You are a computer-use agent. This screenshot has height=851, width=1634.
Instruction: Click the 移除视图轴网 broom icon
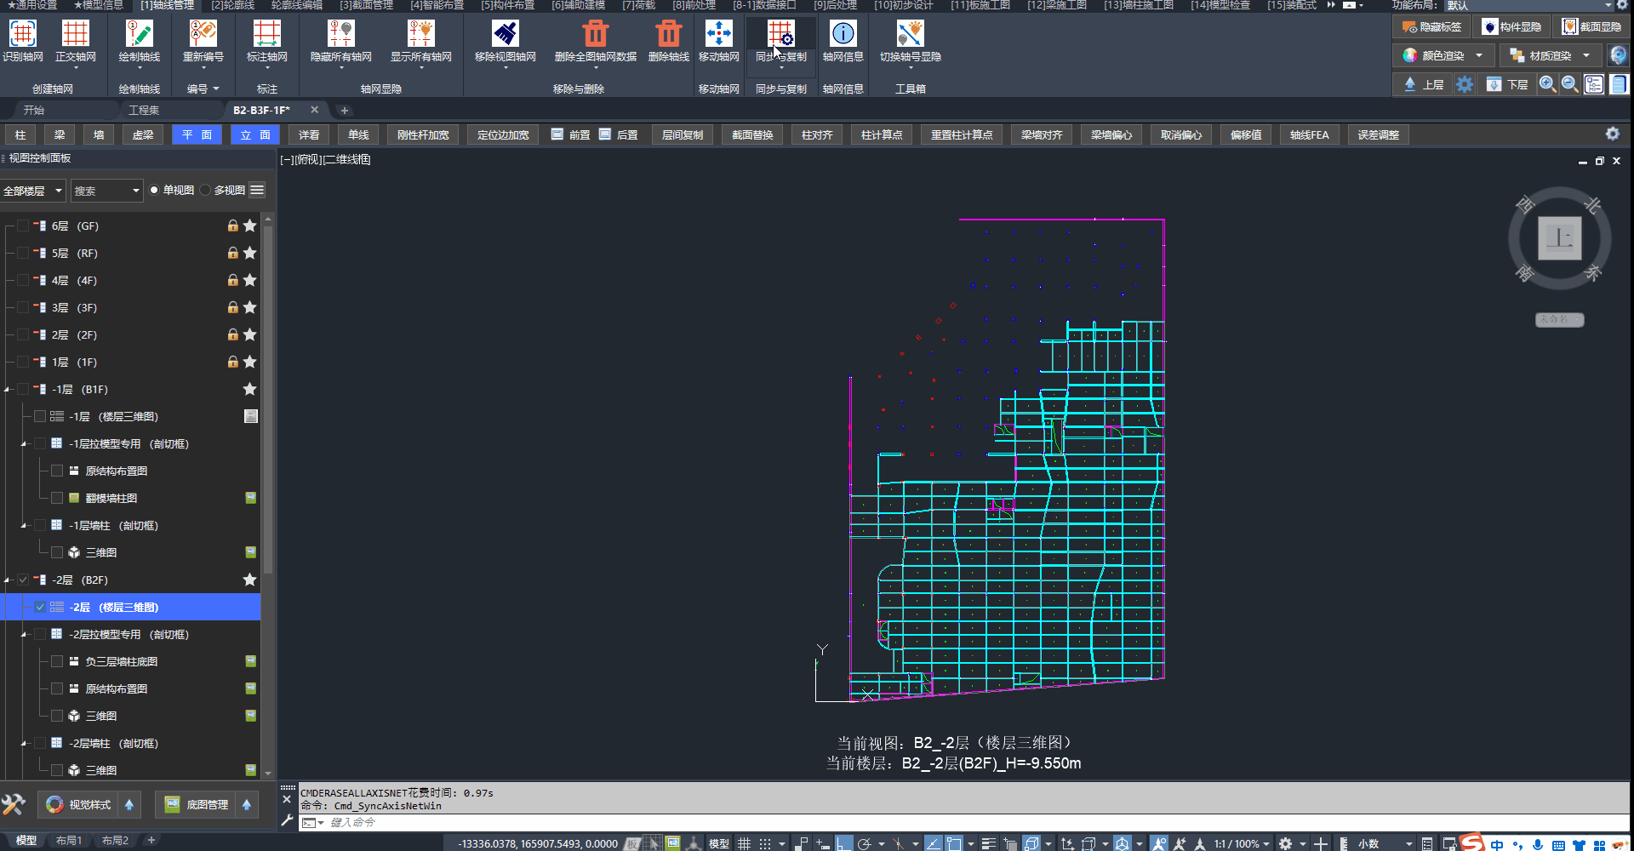tap(506, 34)
